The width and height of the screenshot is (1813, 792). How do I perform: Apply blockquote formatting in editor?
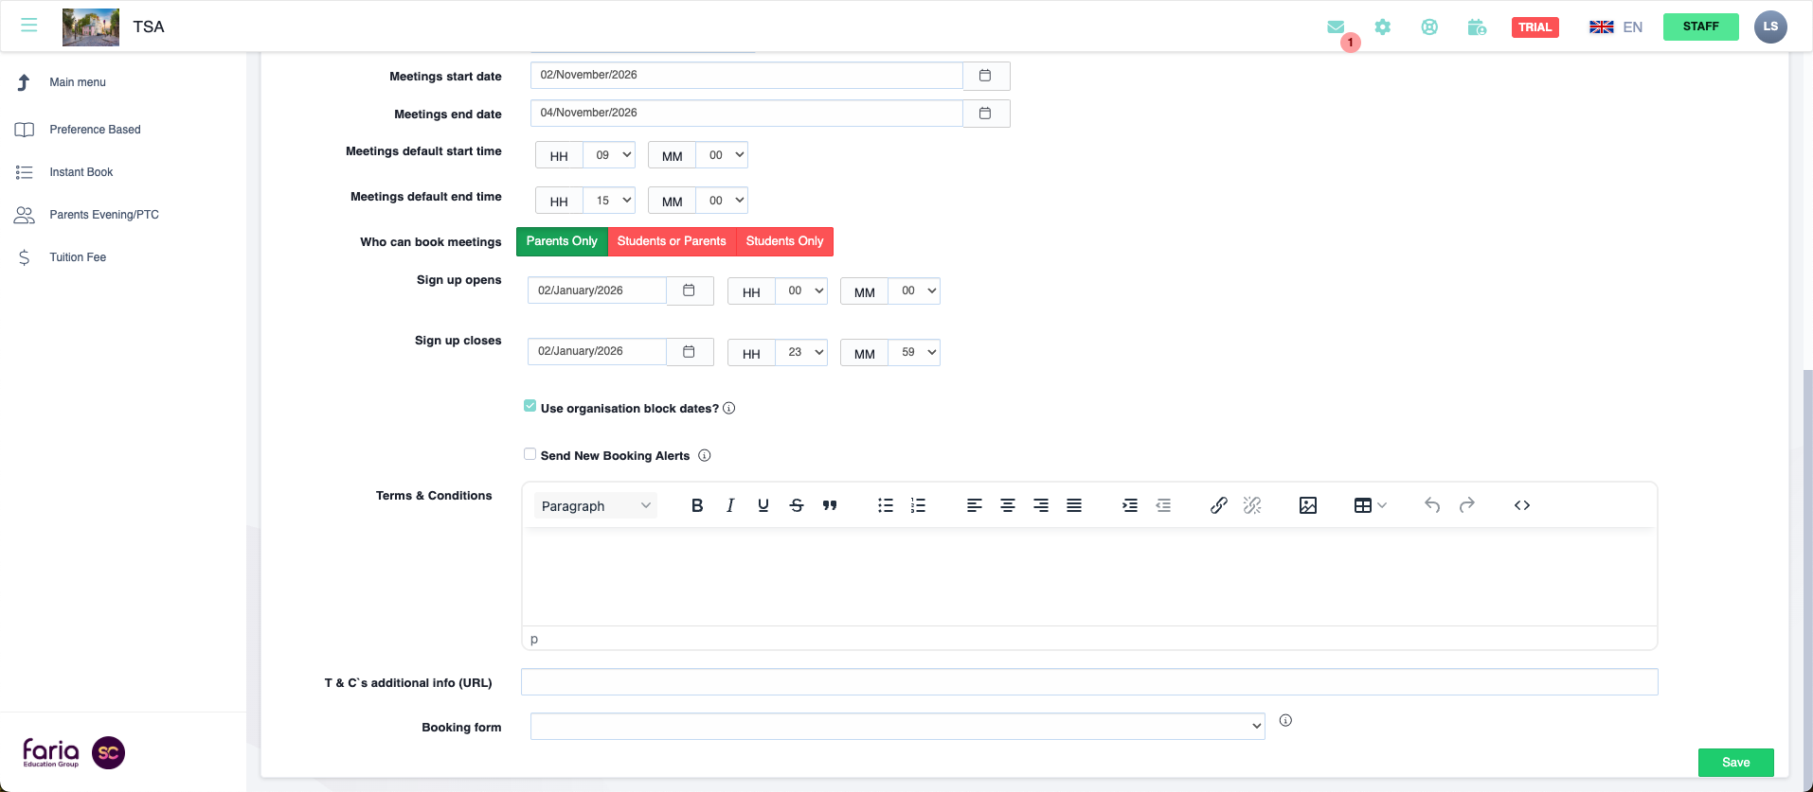pos(830,505)
